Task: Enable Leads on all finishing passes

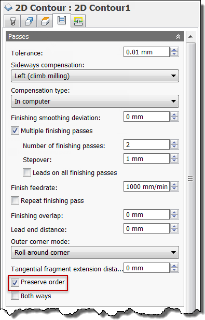Action: [x=27, y=172]
